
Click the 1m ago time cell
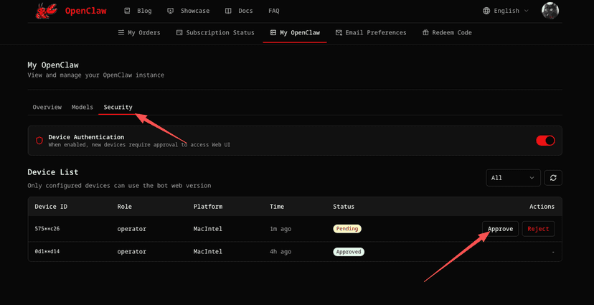pyautogui.click(x=280, y=229)
